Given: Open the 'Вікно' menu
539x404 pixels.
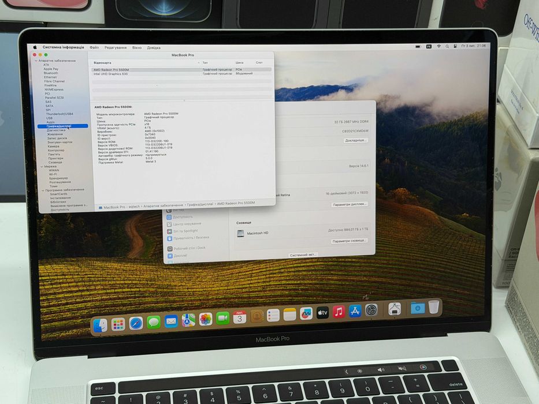Looking at the screenshot, I should click(137, 48).
